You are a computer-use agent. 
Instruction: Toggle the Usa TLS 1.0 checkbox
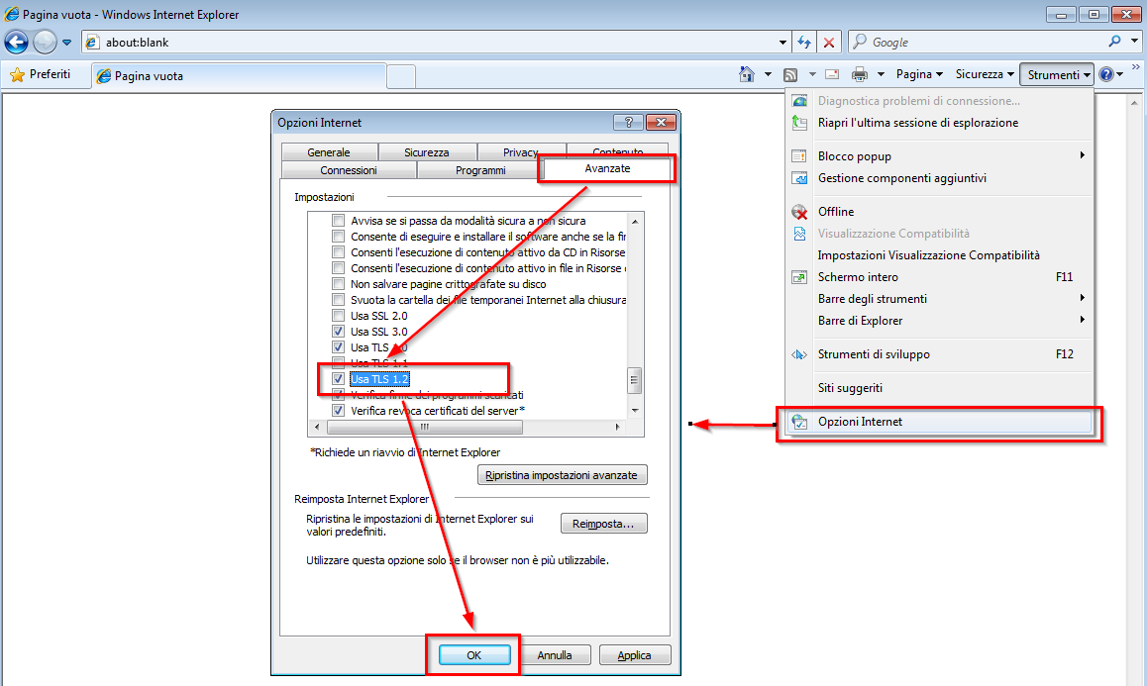[338, 347]
